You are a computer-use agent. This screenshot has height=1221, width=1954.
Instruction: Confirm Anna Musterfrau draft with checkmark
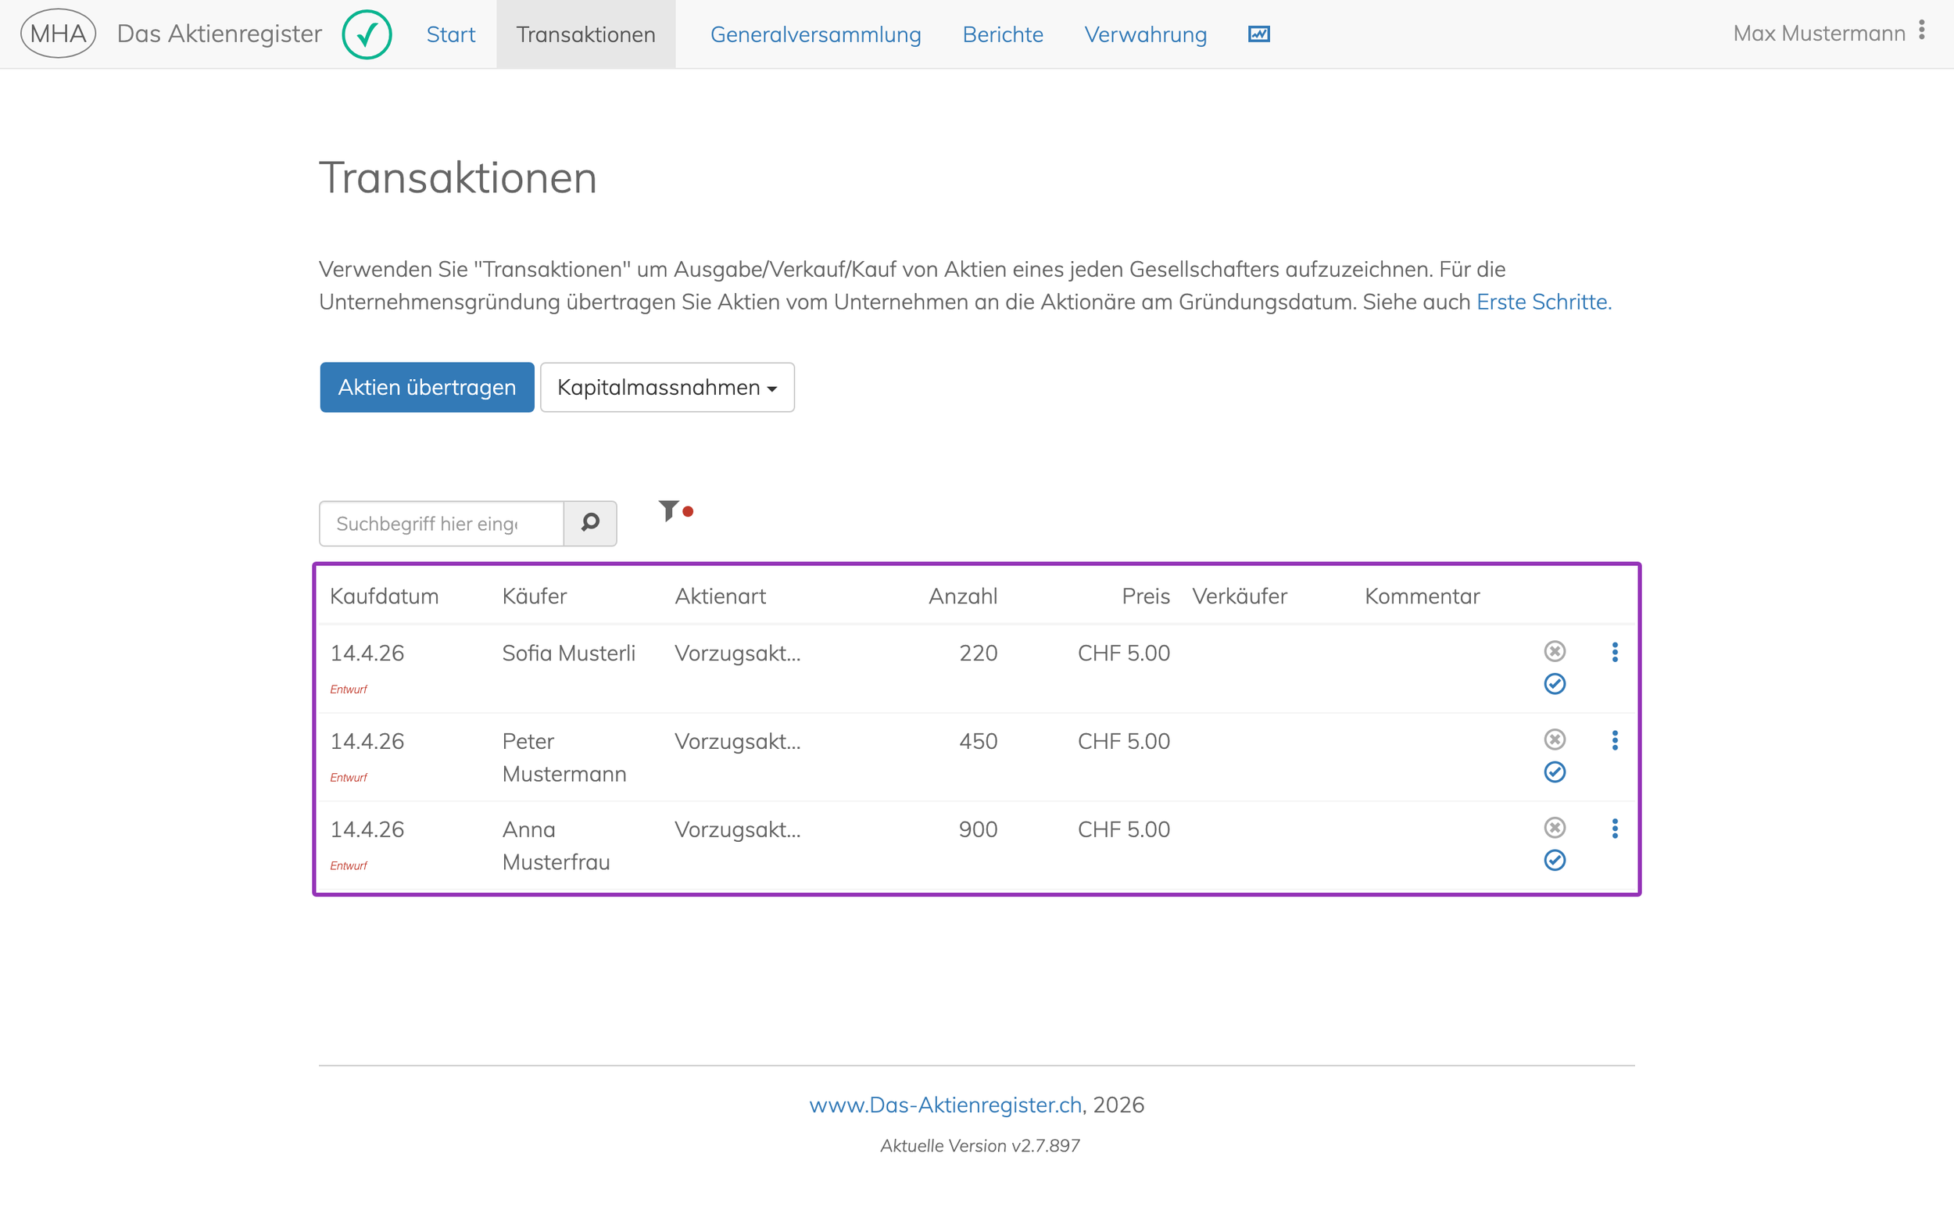coord(1555,860)
